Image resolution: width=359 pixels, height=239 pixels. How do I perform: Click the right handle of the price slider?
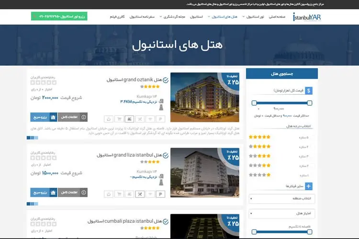point(310,103)
